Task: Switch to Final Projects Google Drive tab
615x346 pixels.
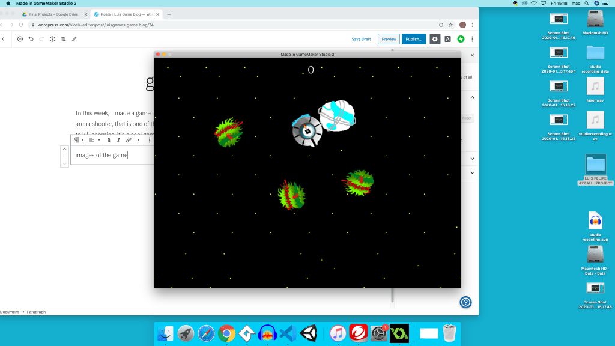Action: [51, 14]
